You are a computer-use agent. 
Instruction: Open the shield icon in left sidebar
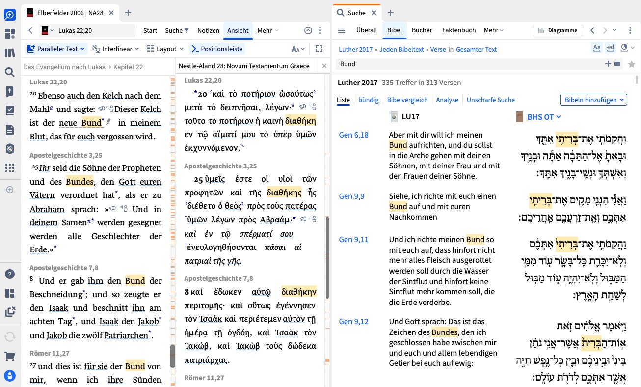pyautogui.click(x=10, y=149)
